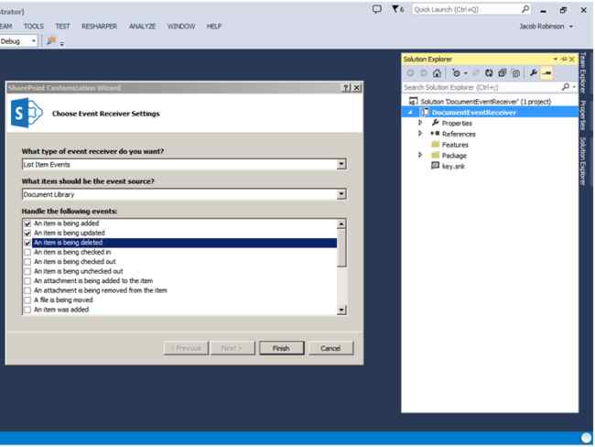Open the vertical Properties side tab
595x447 pixels.
(583, 115)
